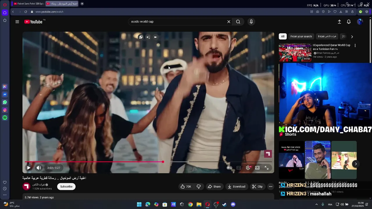Open 'I Experienced Qatar World Cup as a Tunisian Fan' title
The width and height of the screenshot is (372, 209).
click(x=332, y=47)
